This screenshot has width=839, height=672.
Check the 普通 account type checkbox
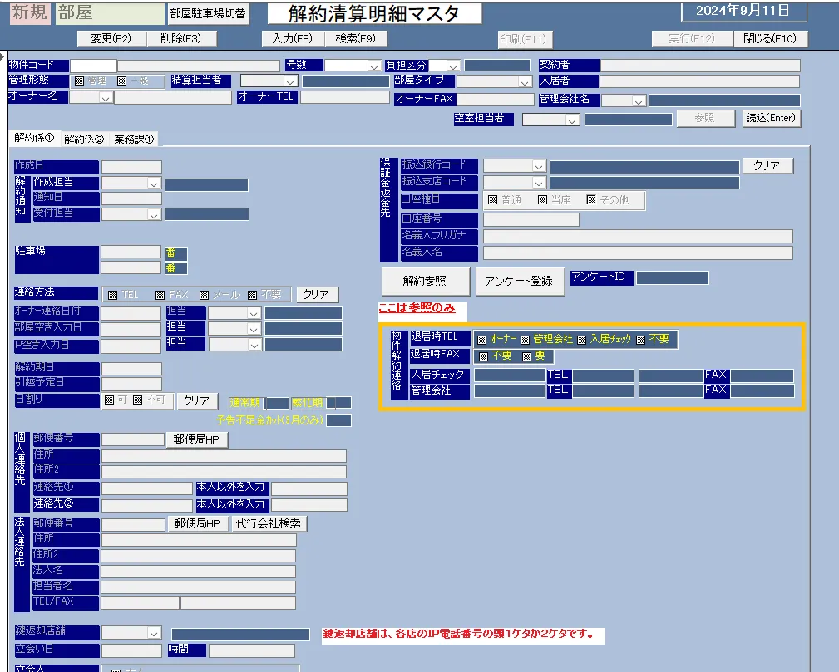coord(492,200)
